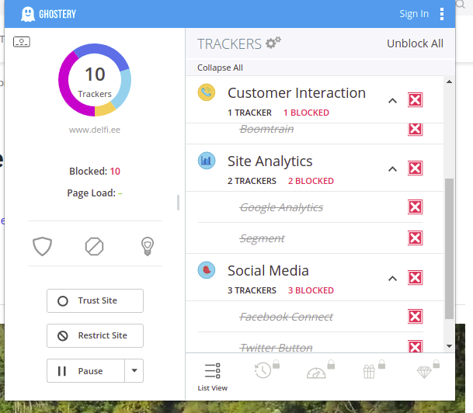The width and height of the screenshot is (473, 413).
Task: Click the Segment tracker name
Action: [263, 238]
